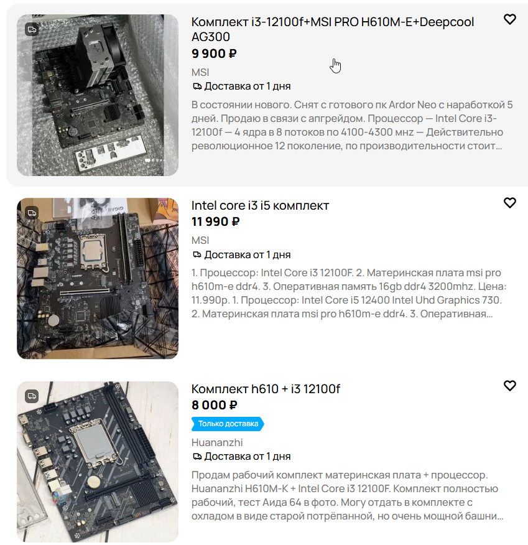528x545 pixels.
Task: Click truck icon beside second listing's delivery text
Action: pyautogui.click(x=197, y=255)
